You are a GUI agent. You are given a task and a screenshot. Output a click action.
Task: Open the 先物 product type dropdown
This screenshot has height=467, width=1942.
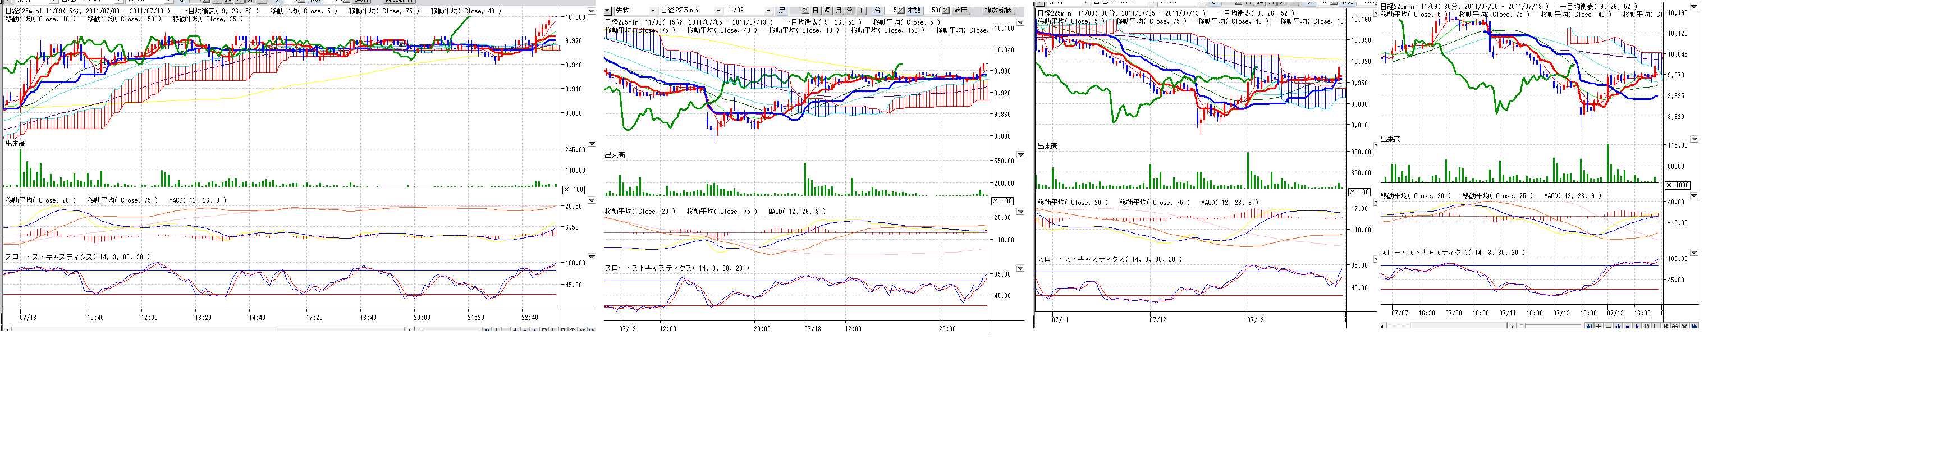[652, 11]
